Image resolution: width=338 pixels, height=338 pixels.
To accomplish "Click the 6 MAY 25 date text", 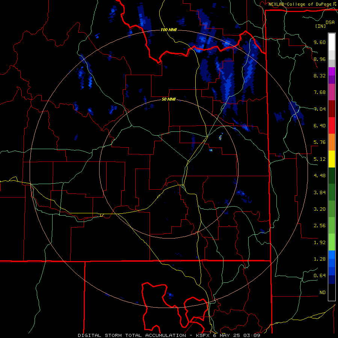I will click(x=227, y=335).
